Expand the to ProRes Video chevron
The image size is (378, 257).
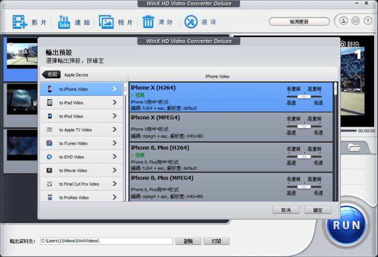point(114,197)
